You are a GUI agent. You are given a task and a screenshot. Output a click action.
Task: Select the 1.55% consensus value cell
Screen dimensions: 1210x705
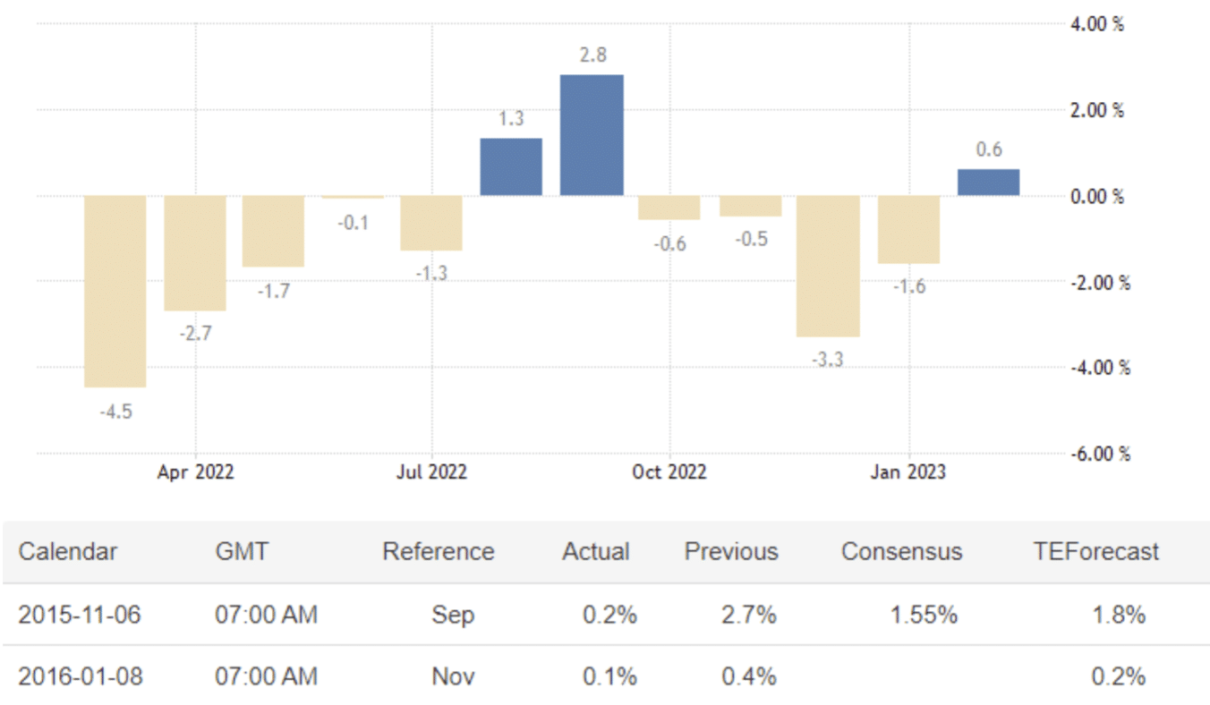coord(925,616)
